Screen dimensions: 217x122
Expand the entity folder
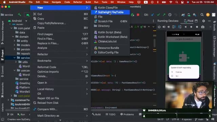click(14, 41)
